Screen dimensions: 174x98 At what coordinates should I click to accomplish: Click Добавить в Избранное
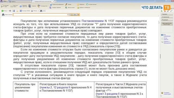[x=83, y=8]
